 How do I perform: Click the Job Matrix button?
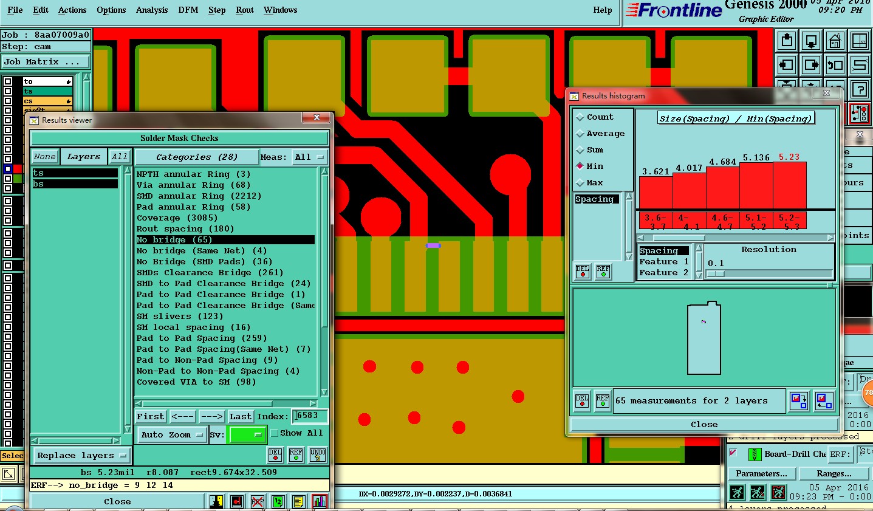tap(46, 62)
